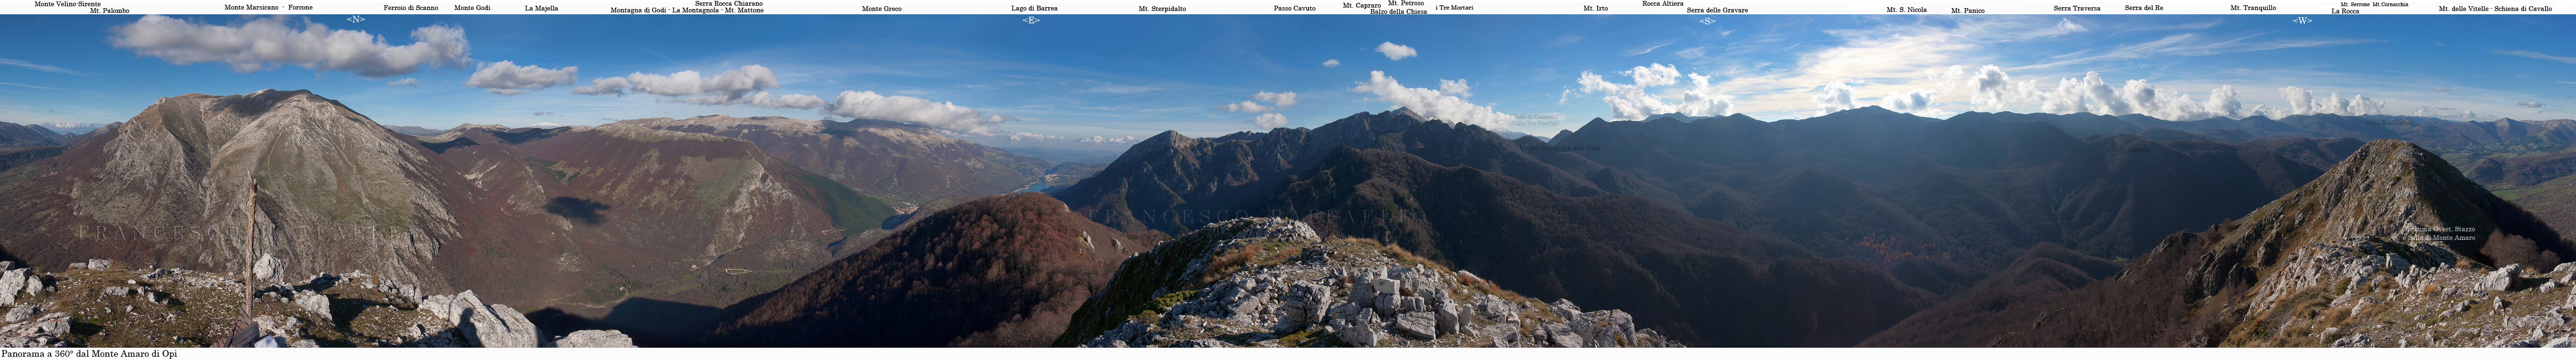Click the 'Serra Rocca Chiarano' label
The image size is (2576, 362).
click(729, 4)
